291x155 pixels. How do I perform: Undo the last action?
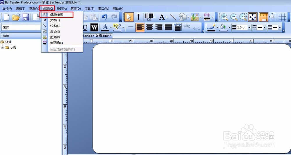[104, 17]
